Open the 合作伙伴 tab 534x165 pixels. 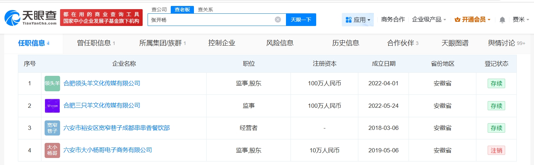[403, 43]
